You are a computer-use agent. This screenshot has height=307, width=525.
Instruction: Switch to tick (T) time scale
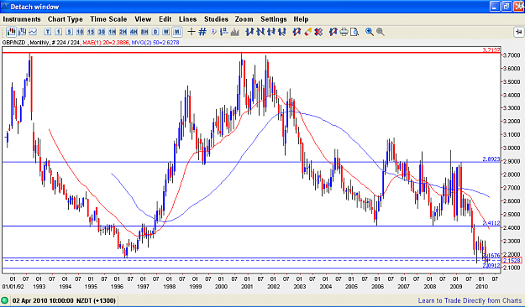(48, 32)
